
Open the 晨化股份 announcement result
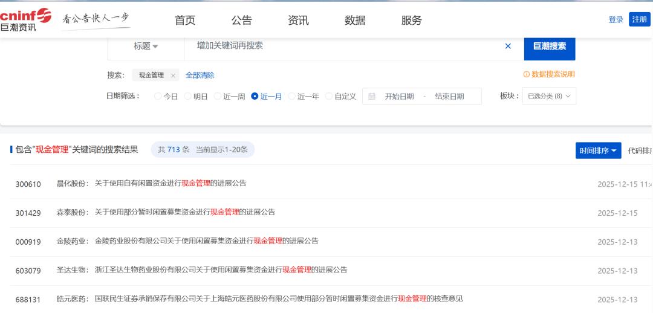click(171, 183)
